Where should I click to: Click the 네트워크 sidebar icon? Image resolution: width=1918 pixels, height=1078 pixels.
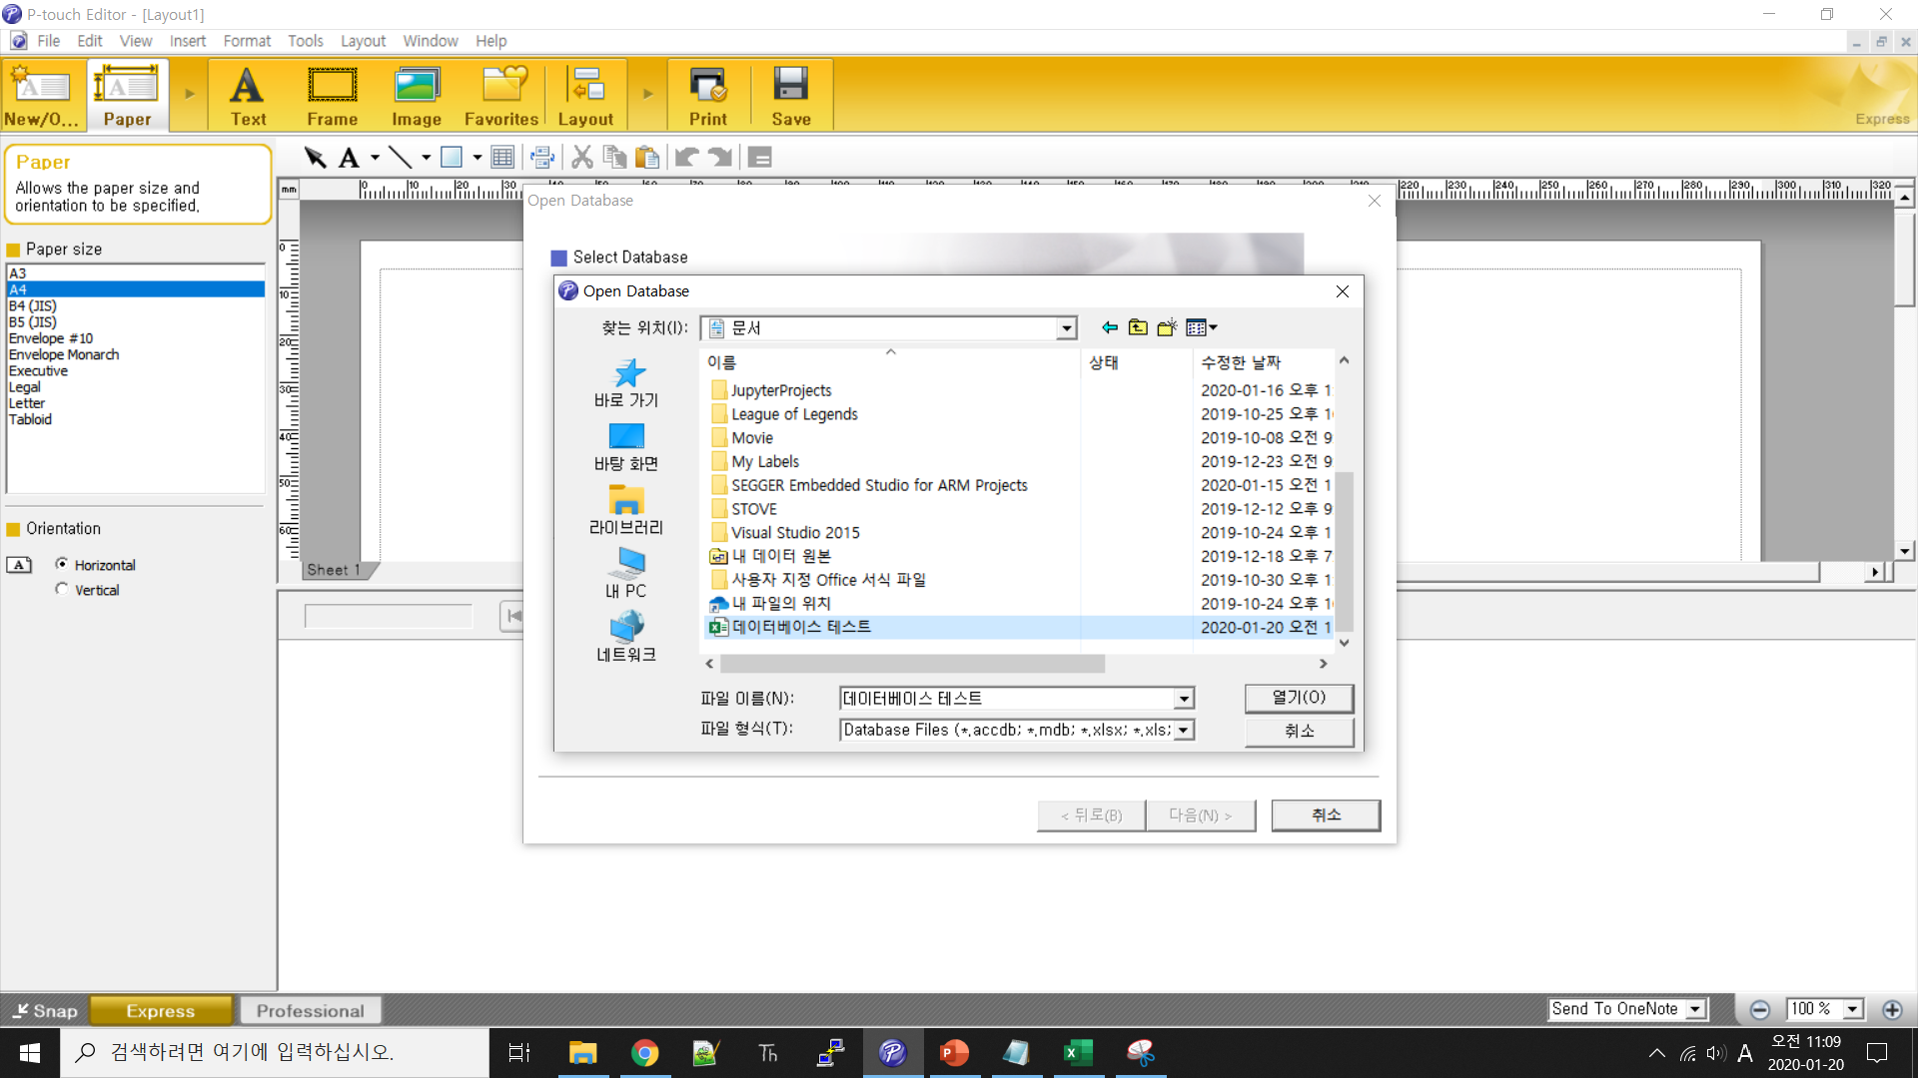[x=625, y=636]
